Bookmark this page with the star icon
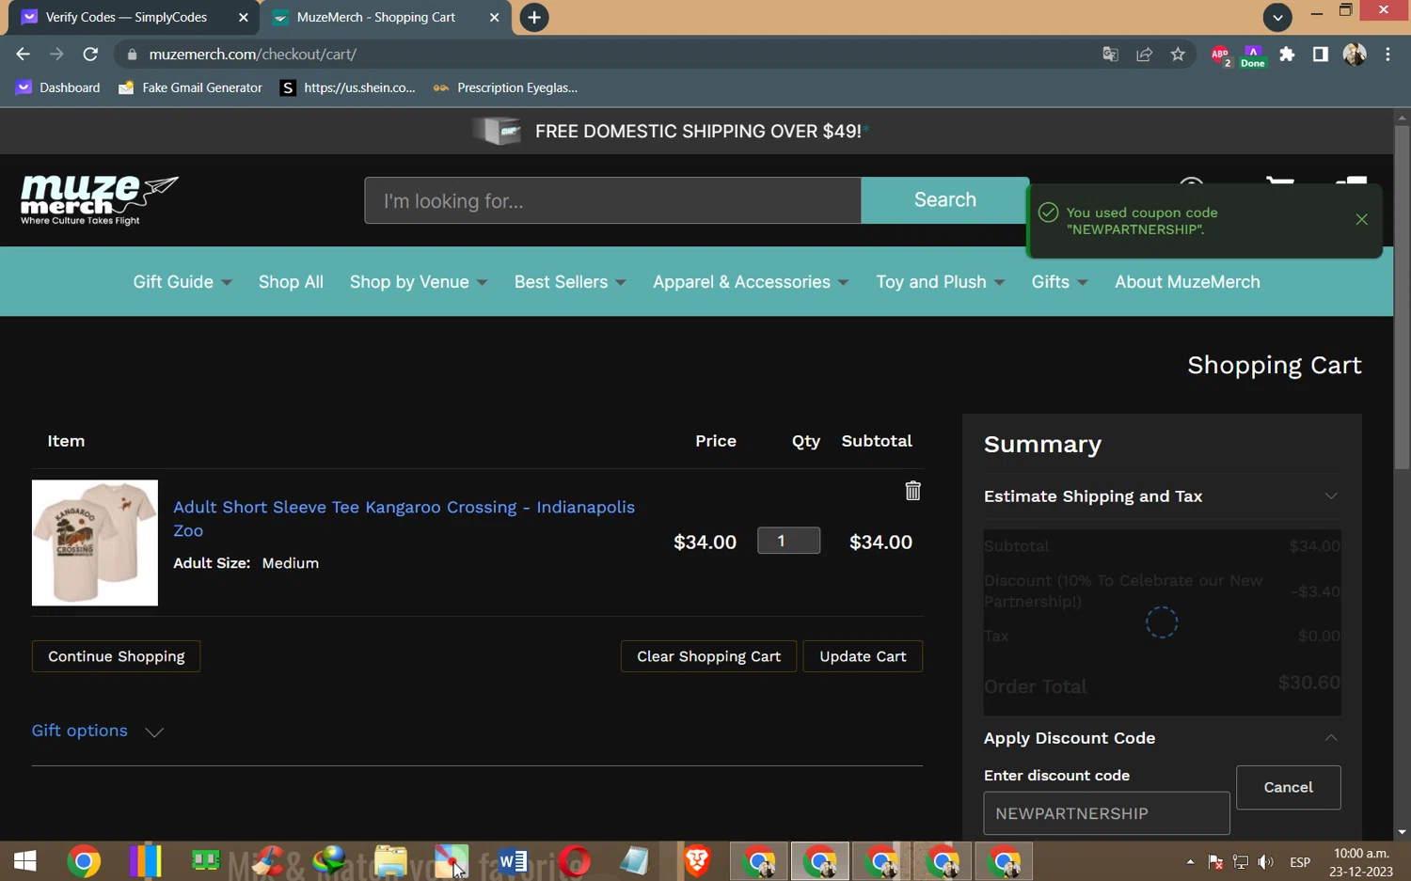 pos(1178,55)
